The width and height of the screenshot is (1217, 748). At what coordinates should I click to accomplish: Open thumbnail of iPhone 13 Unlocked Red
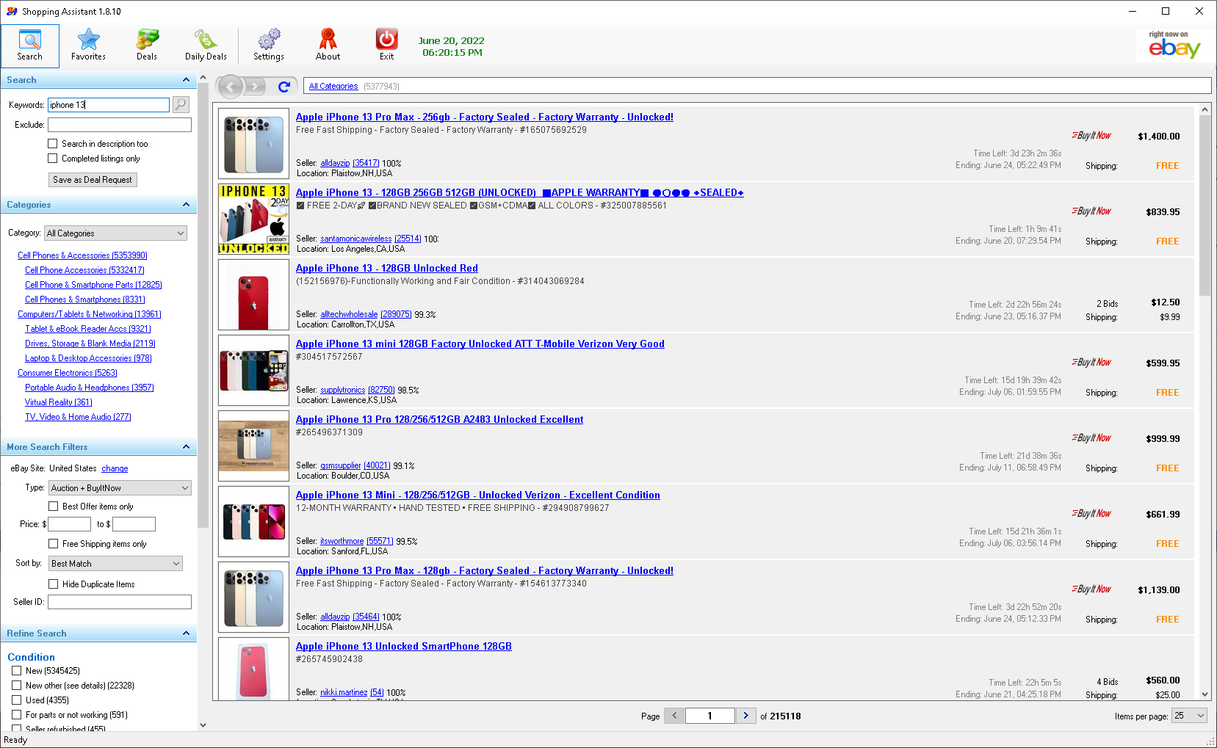pos(253,295)
